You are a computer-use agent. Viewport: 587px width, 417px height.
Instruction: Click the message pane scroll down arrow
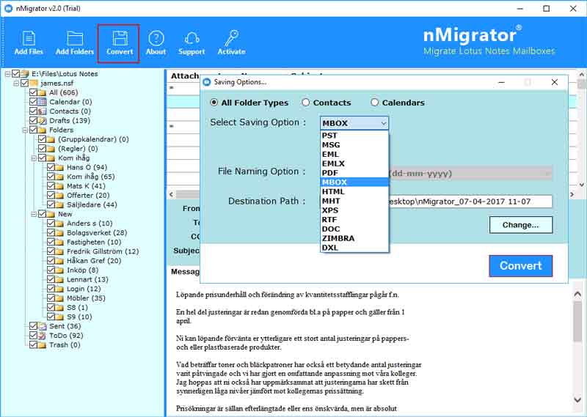577,400
